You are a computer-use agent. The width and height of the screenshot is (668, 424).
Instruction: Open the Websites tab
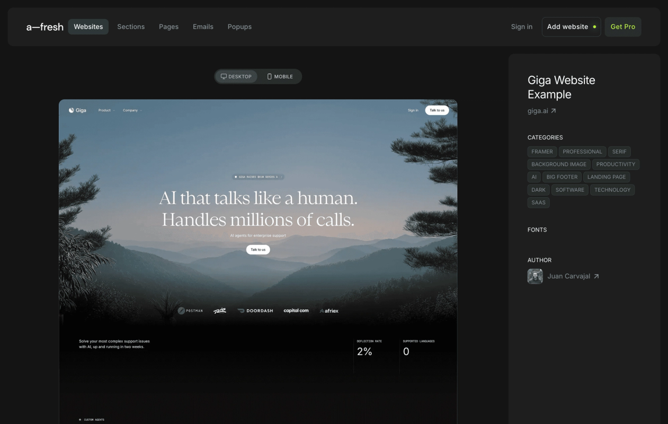[x=88, y=26]
